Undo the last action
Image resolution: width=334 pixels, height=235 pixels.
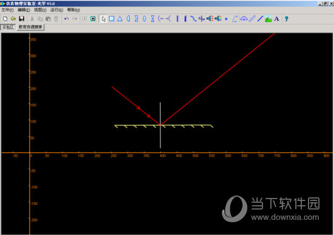coord(67,19)
